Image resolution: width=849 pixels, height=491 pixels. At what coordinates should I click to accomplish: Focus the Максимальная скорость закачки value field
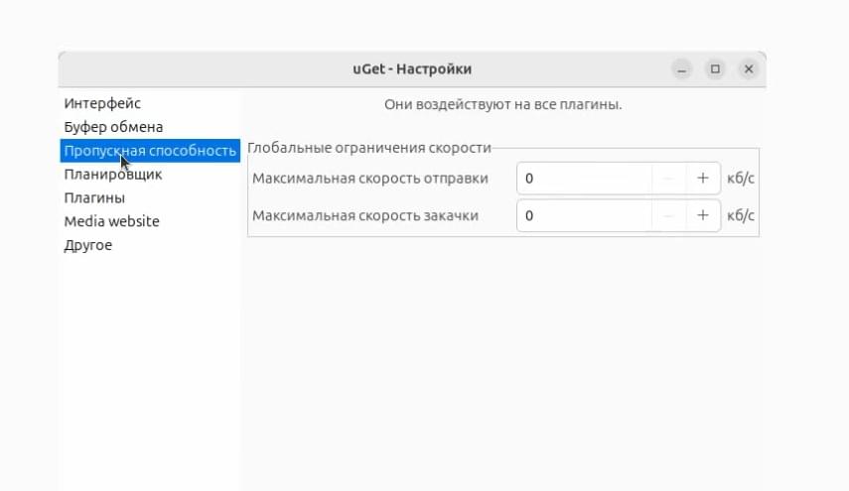[584, 215]
